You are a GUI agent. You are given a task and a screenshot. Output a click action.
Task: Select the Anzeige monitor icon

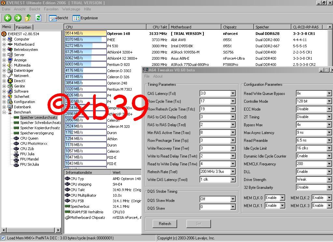tap(10, 60)
